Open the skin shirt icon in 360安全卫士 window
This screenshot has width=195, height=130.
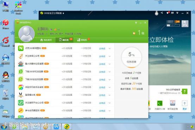[168, 13]
